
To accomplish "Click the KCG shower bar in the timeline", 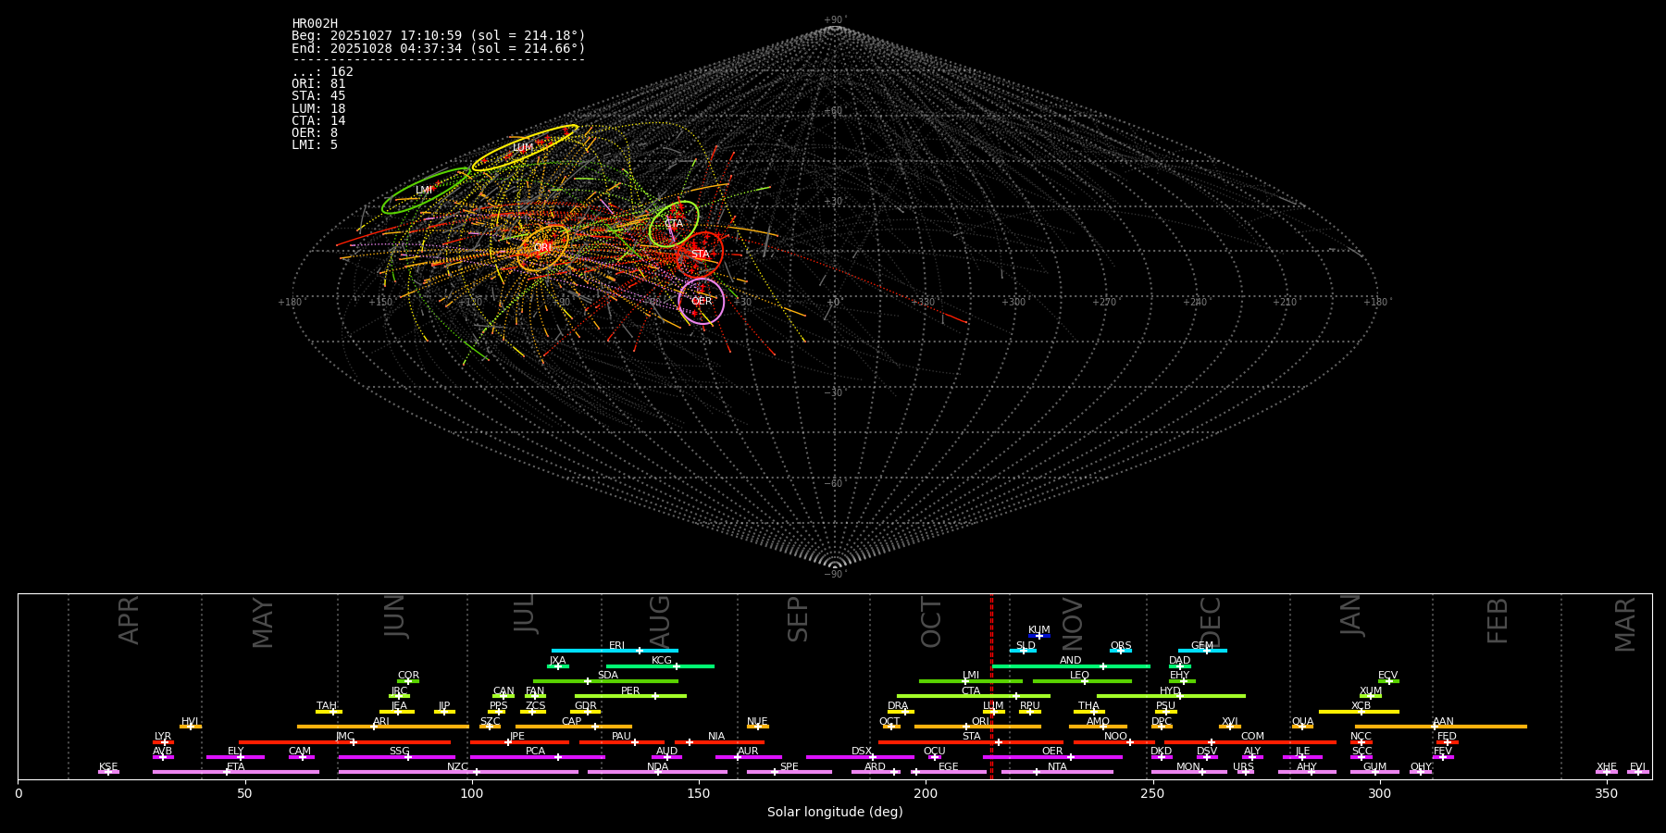I will pos(660,665).
